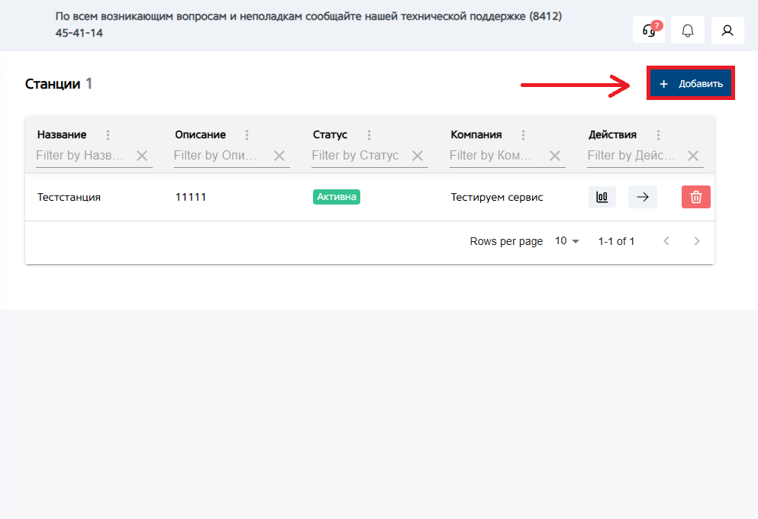Viewport: 758px width, 519px height.
Task: Open the user profile icon
Action: click(x=727, y=31)
